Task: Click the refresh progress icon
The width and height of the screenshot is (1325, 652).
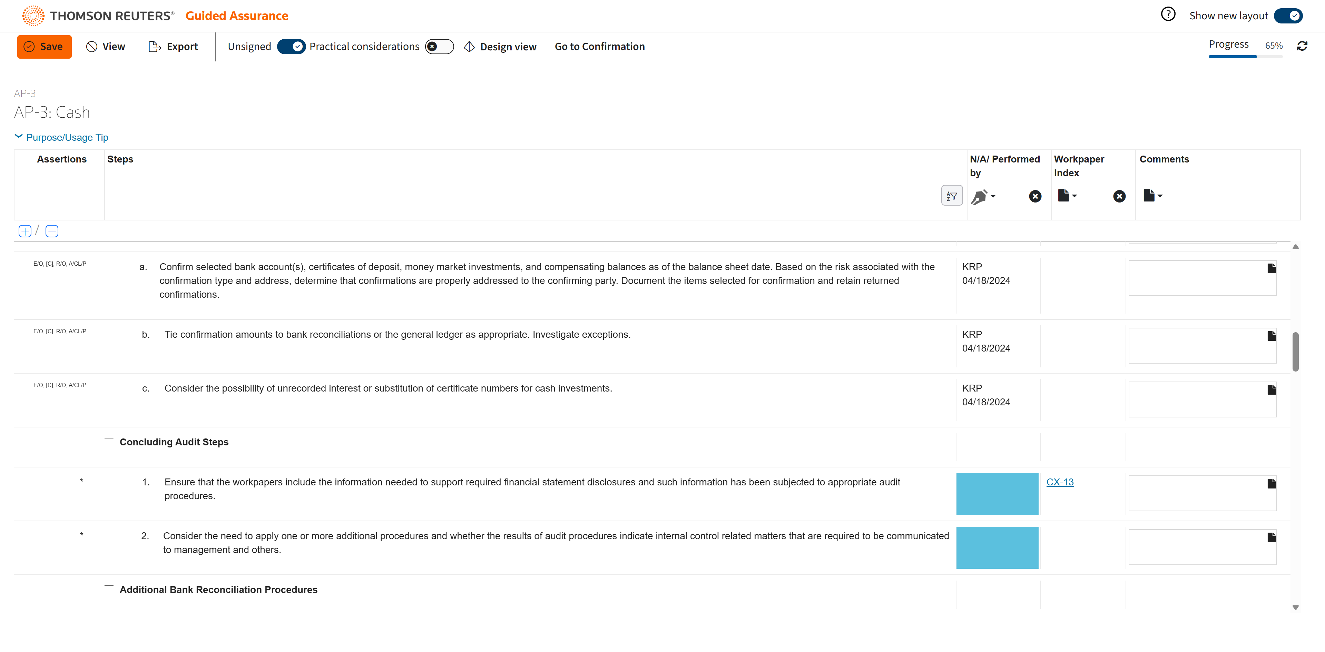Action: 1302,46
